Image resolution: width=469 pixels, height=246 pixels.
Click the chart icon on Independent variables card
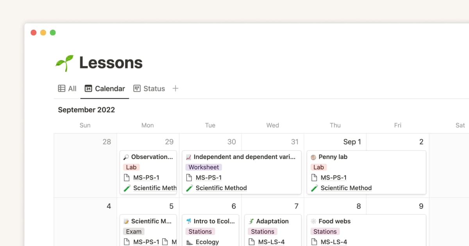(x=189, y=157)
